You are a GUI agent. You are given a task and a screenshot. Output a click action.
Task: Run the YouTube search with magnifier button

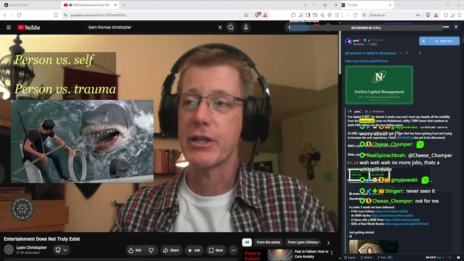click(231, 27)
